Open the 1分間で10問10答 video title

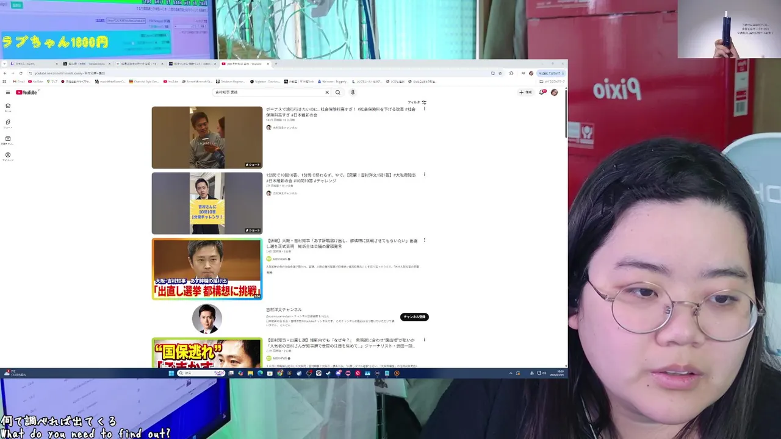tap(340, 178)
